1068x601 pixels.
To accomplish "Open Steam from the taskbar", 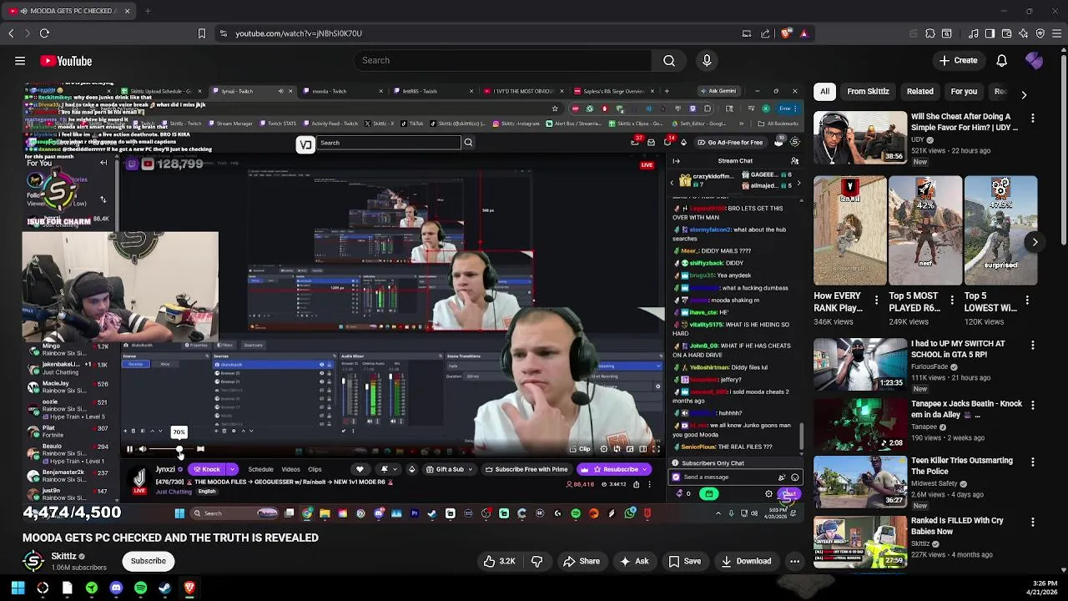I will tap(164, 588).
